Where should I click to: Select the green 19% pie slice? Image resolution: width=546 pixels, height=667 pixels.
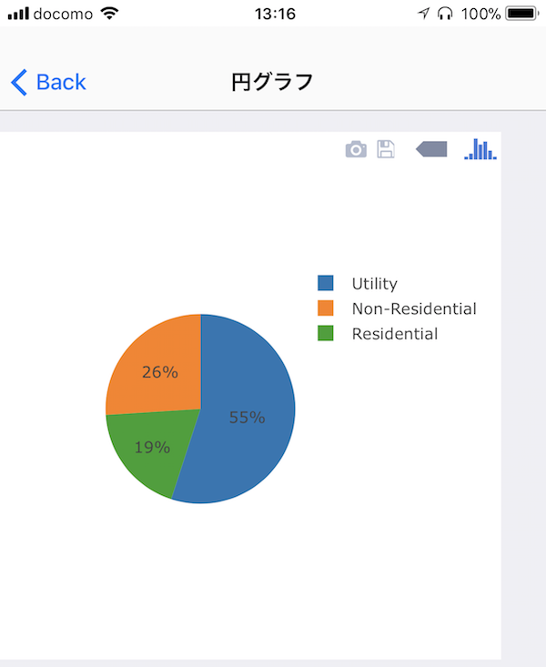click(x=151, y=449)
